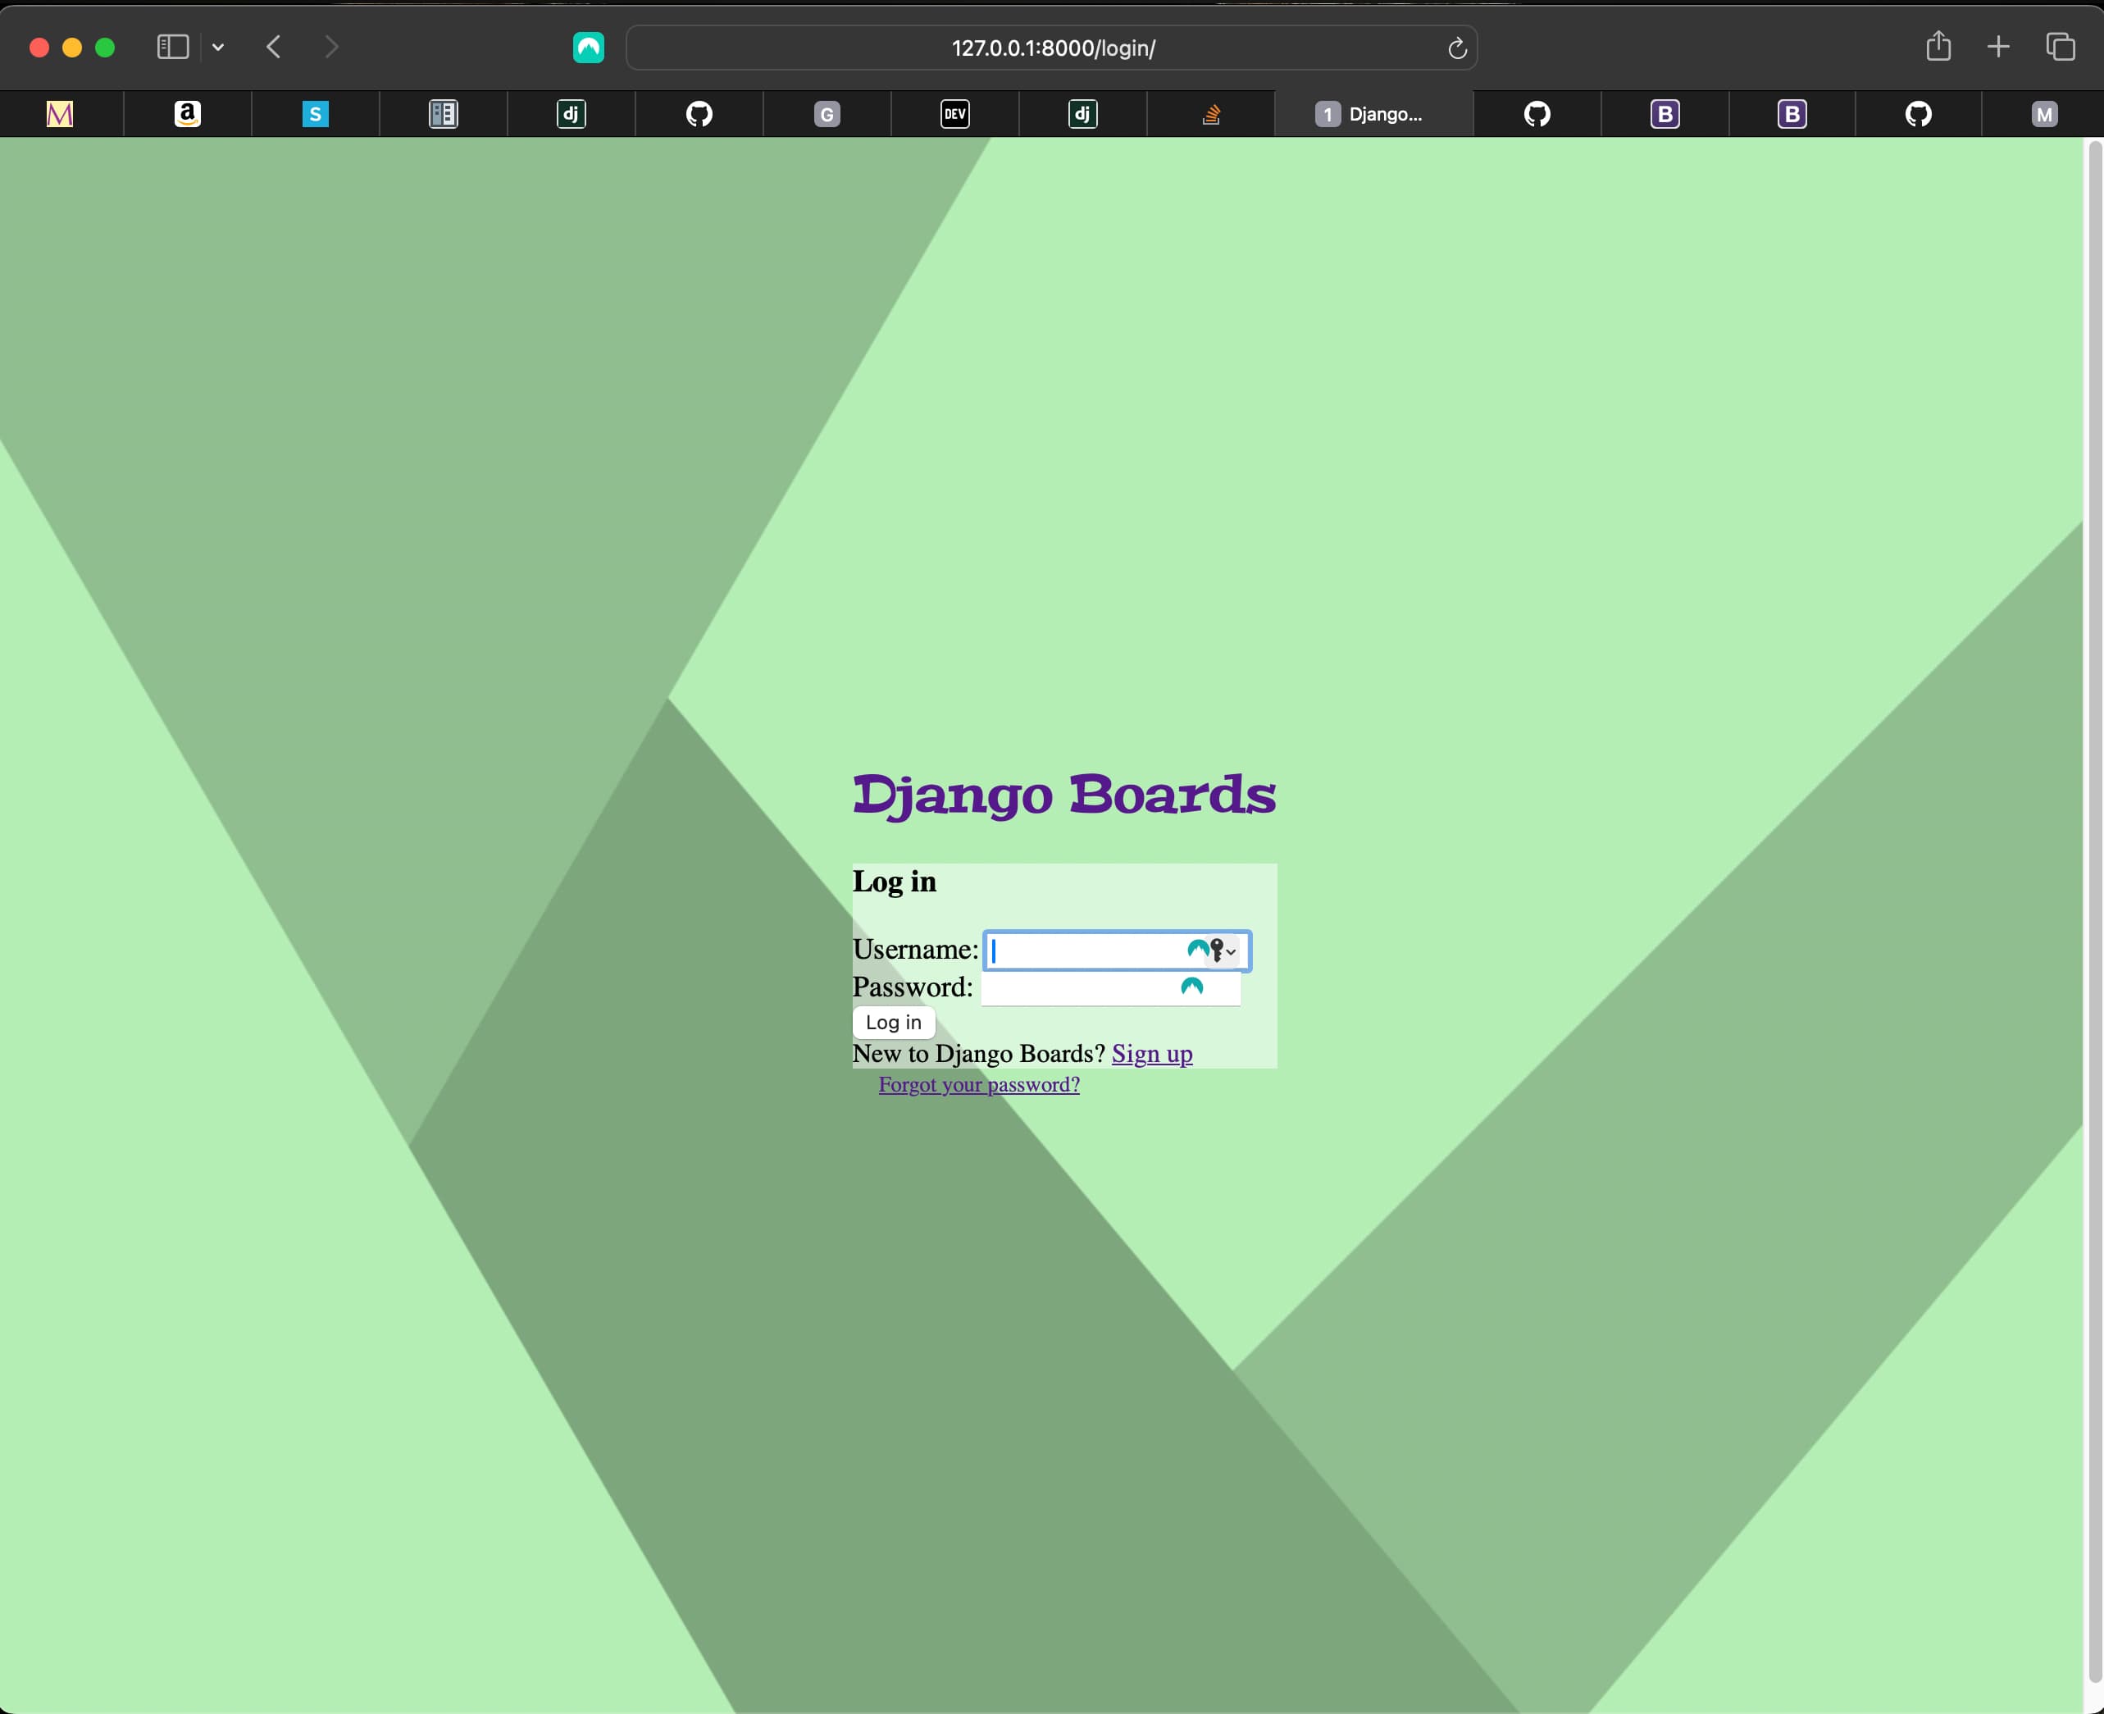The width and height of the screenshot is (2104, 1714).
Task: Show the tab overview
Action: pyautogui.click(x=2061, y=47)
